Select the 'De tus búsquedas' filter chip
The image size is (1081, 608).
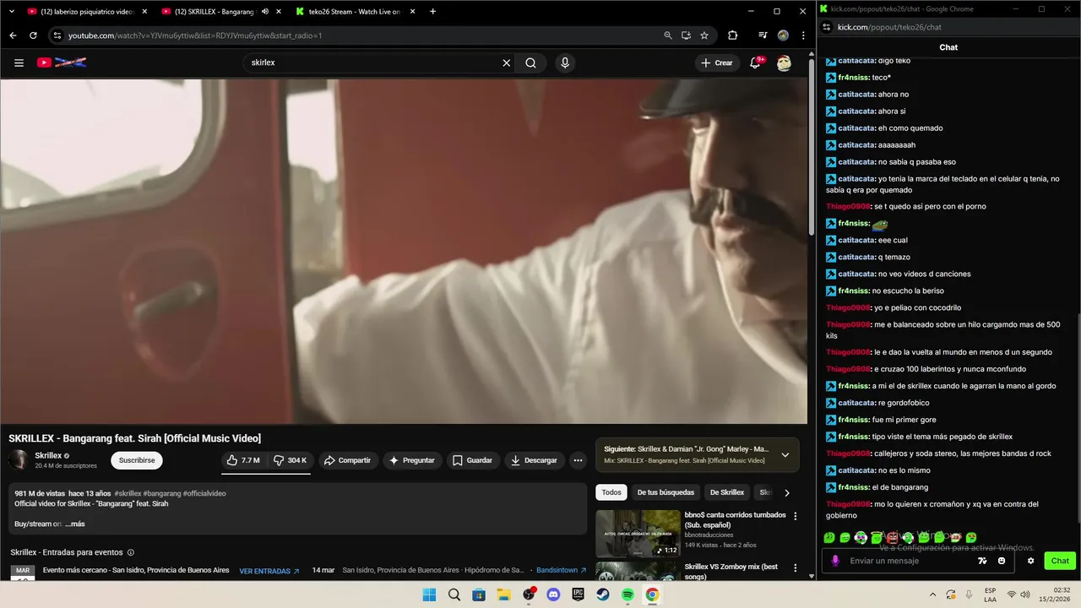click(x=665, y=492)
